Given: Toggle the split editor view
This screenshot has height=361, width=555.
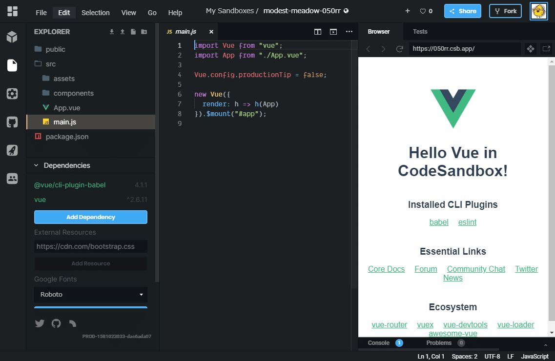Looking at the screenshot, I should [x=317, y=32].
